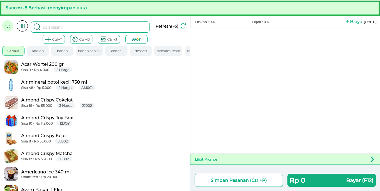Click JJ002 badge on Almond Crispy Keju
380x191 pixels.
pos(63,141)
